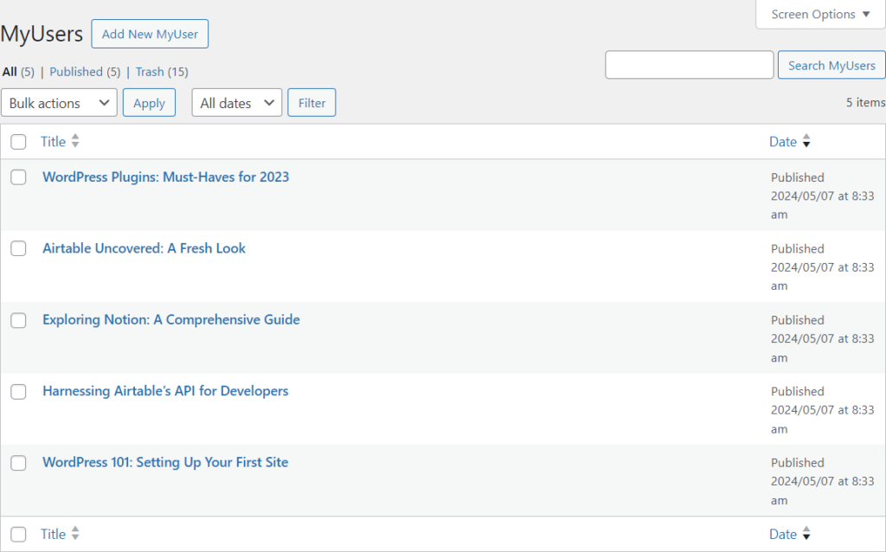Open the Bulk actions dropdown
886x552 pixels.
(x=59, y=103)
